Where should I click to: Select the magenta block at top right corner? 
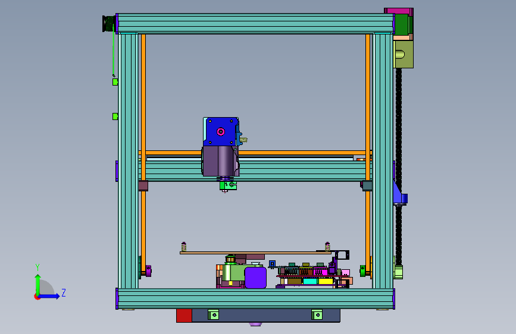click(x=399, y=11)
